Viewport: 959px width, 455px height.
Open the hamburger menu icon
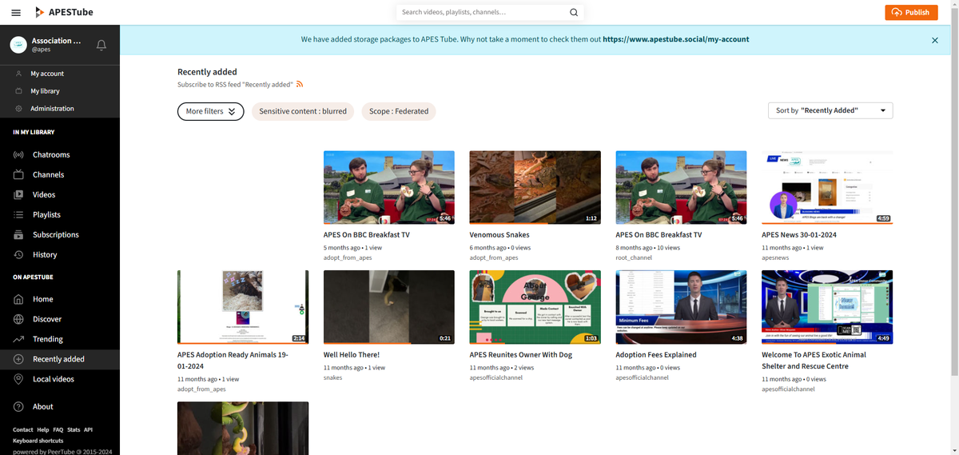pyautogui.click(x=16, y=12)
